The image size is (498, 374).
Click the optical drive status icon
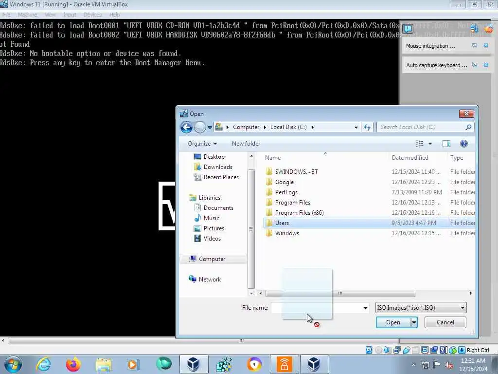point(378,350)
